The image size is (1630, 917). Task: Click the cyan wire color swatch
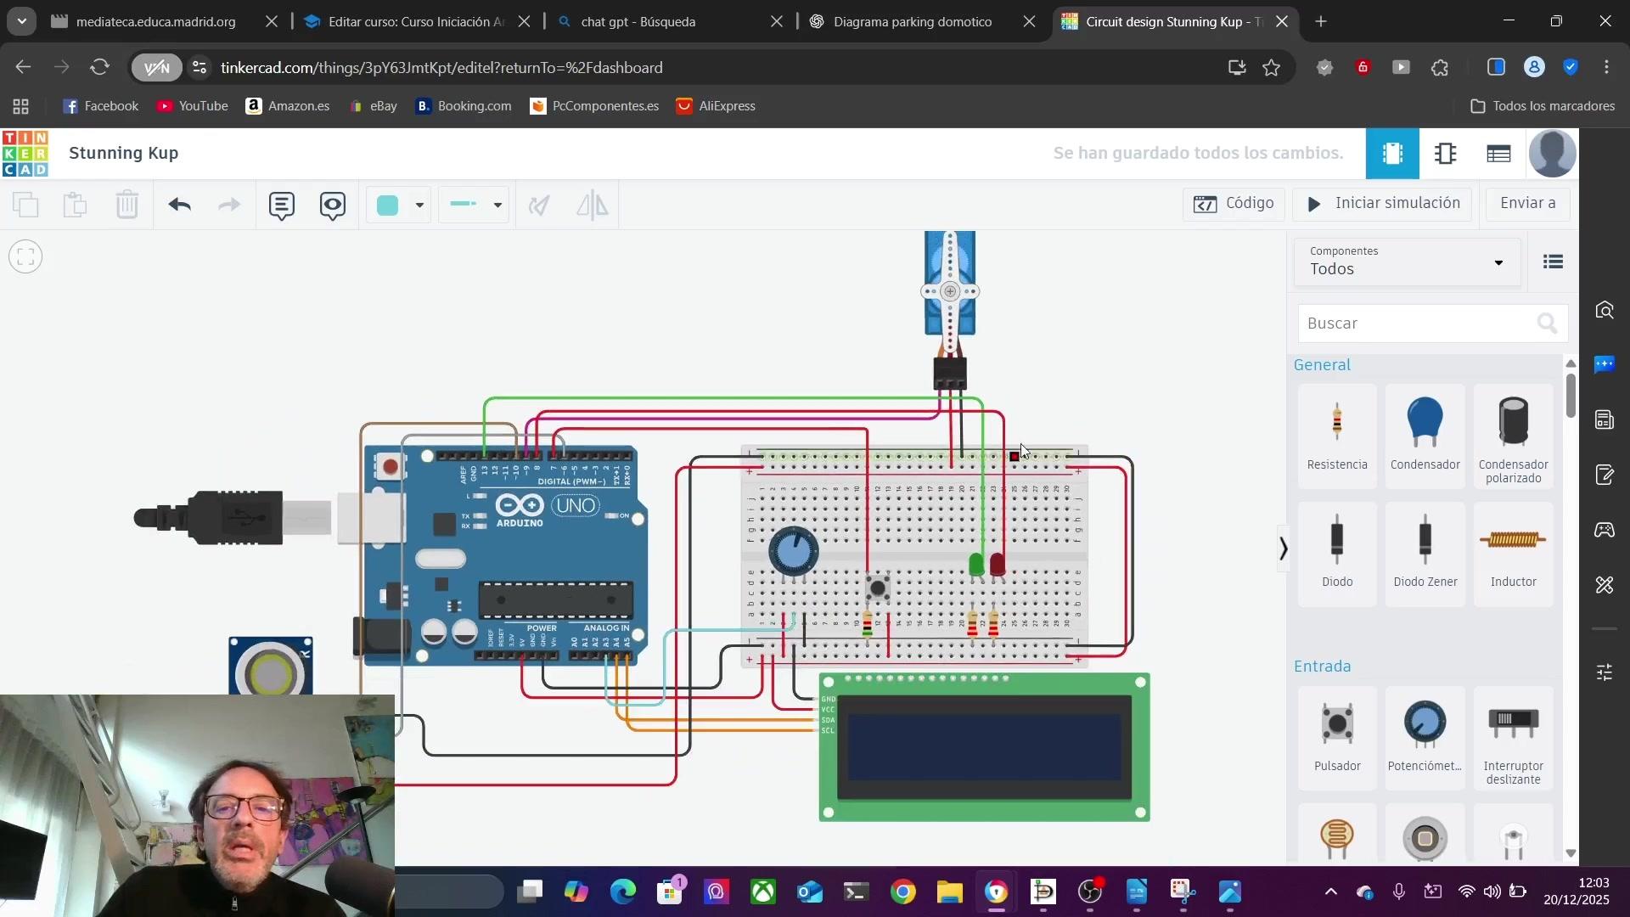tap(388, 205)
